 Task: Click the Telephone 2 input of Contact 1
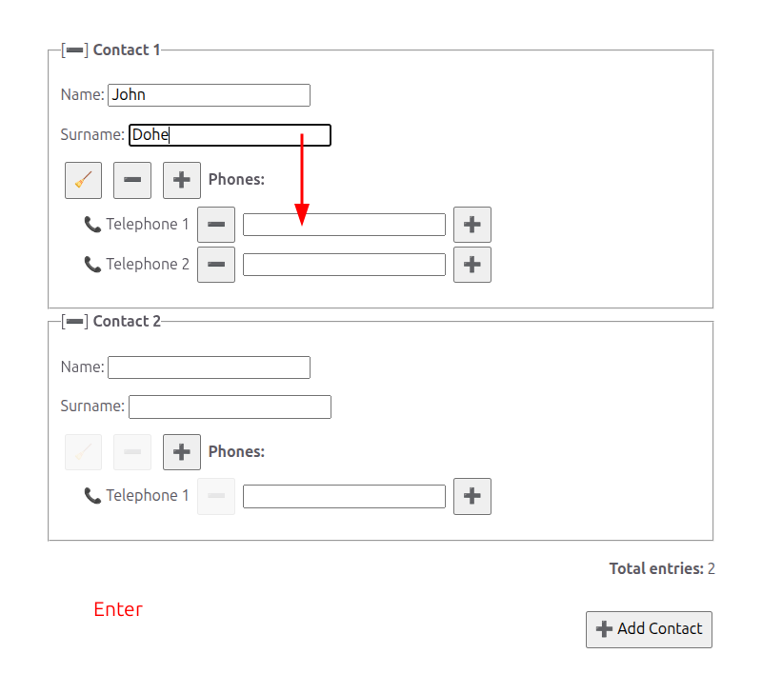coord(344,264)
